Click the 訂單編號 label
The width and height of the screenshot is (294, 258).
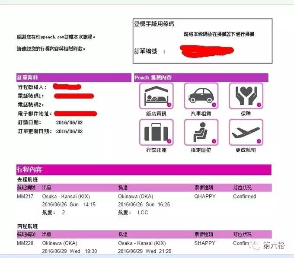(x=146, y=51)
